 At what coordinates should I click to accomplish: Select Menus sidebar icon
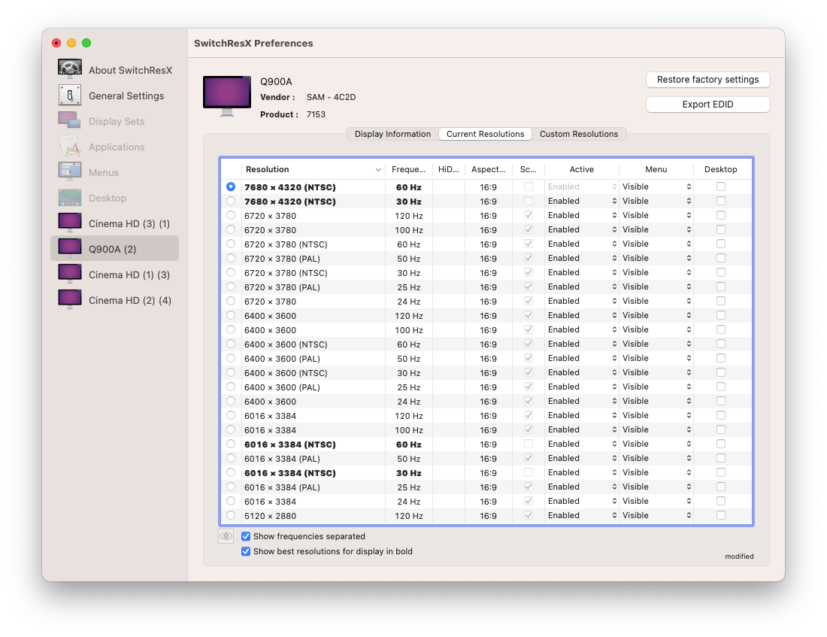tap(70, 171)
